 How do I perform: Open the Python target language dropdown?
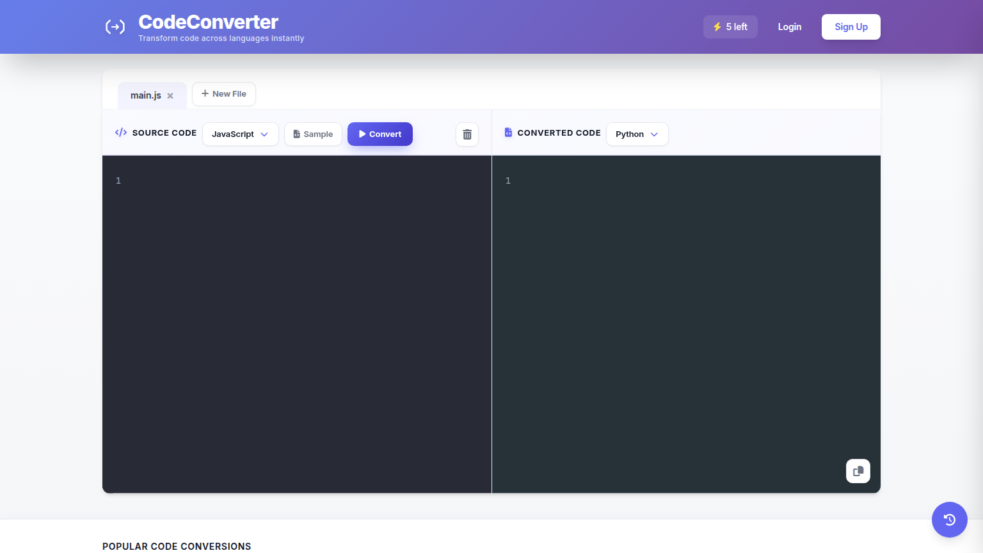(x=637, y=134)
